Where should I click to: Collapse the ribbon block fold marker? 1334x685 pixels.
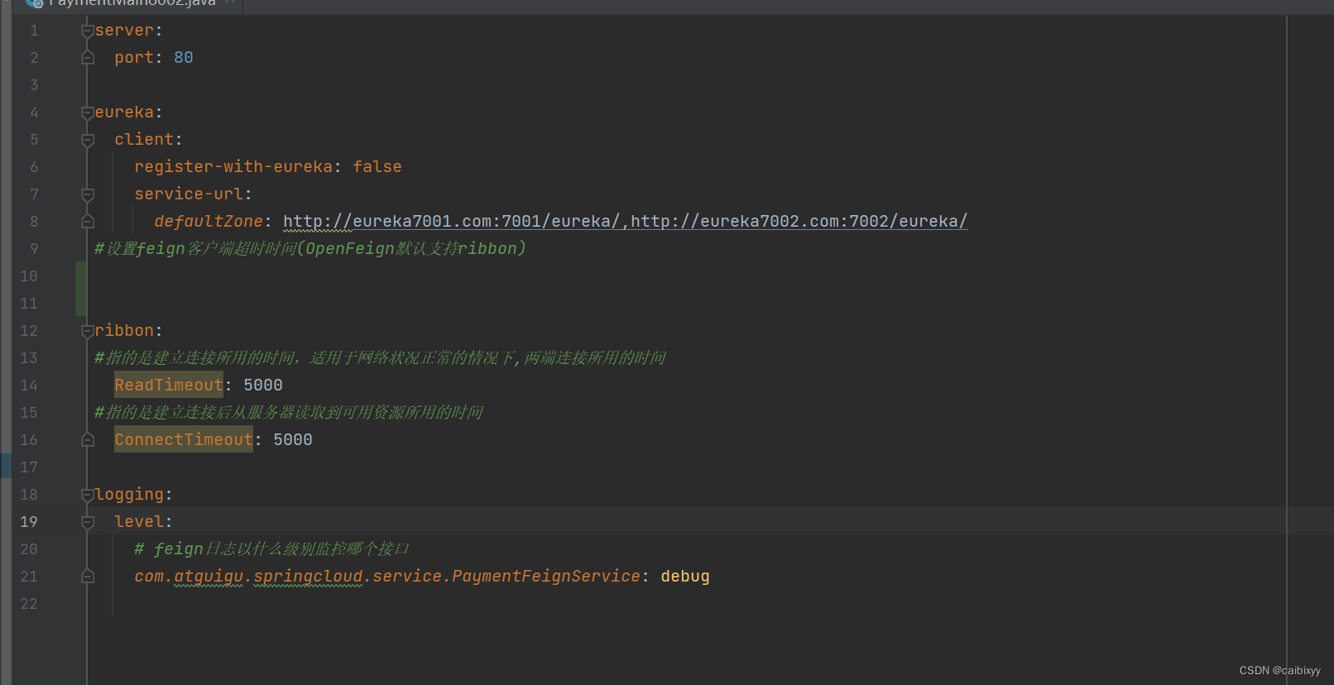[88, 331]
